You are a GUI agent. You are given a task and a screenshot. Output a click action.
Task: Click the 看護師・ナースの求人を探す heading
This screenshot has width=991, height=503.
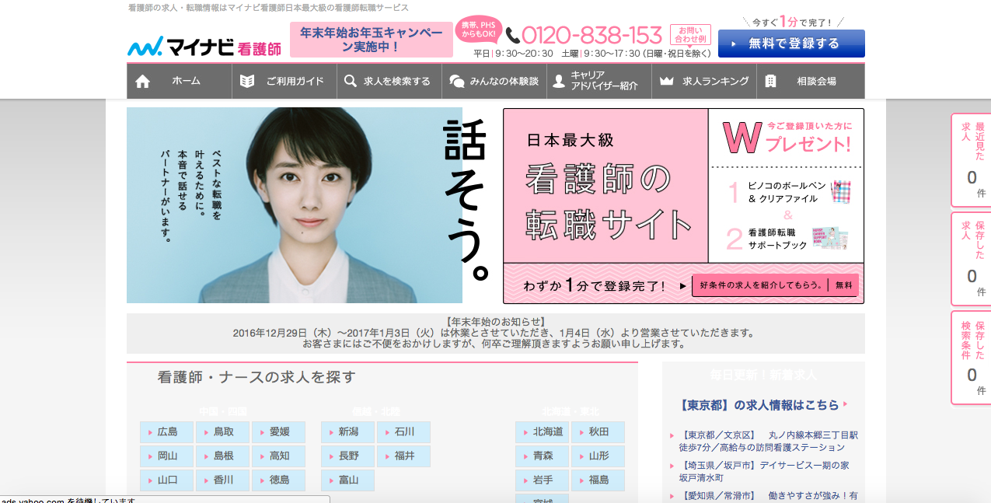point(256,378)
